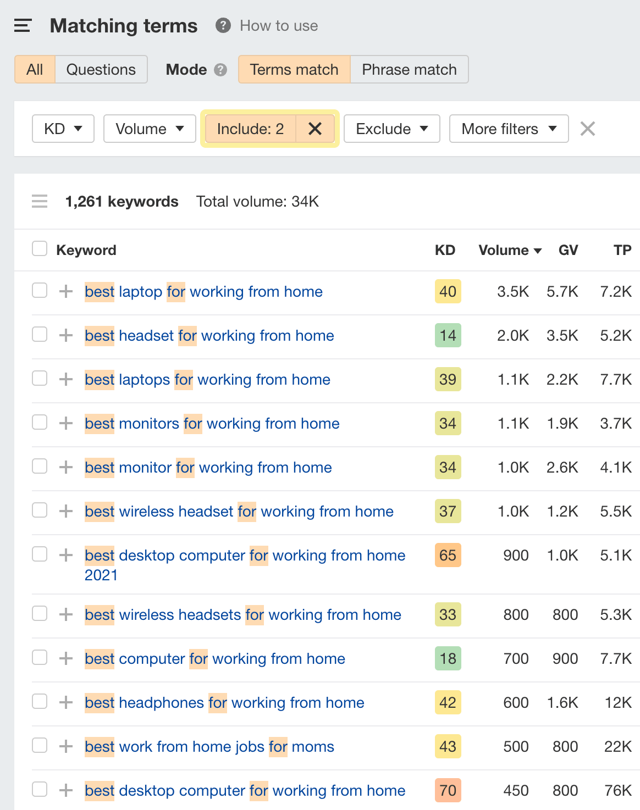Add 'best headphones for working from home' with plus icon
Screen dimensions: 640x810
coord(65,702)
